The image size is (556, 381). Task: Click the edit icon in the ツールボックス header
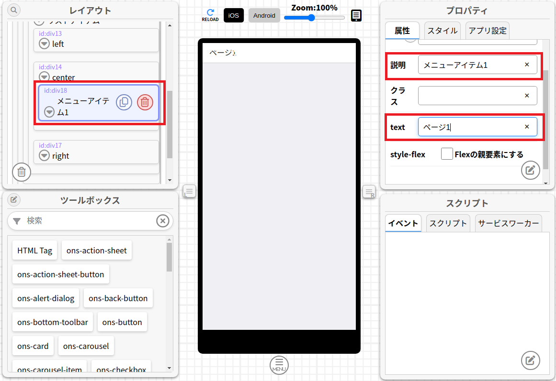point(14,199)
